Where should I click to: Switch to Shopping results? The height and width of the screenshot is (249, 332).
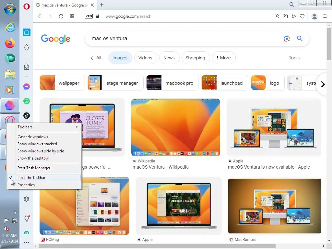(195, 58)
